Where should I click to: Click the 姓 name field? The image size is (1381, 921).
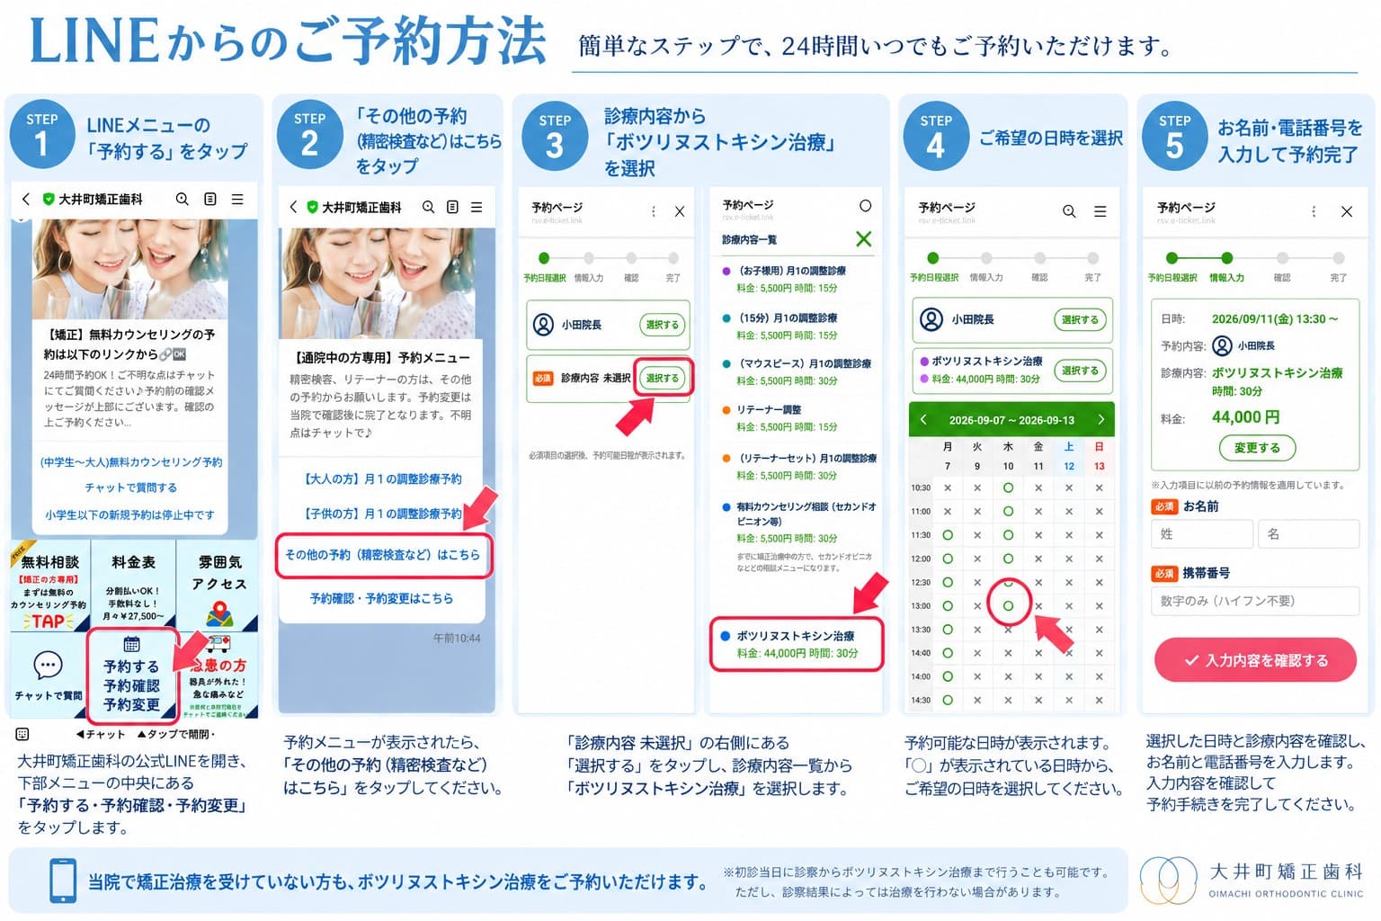pyautogui.click(x=1202, y=534)
